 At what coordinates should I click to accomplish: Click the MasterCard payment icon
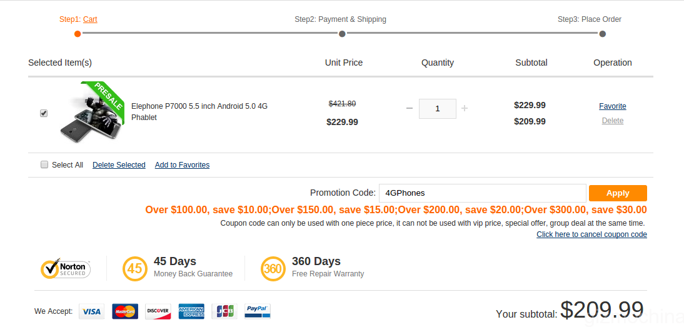coord(125,311)
